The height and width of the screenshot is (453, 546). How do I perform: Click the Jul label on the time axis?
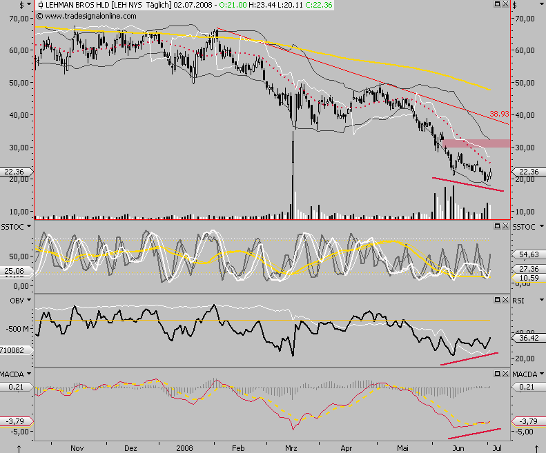[497, 448]
